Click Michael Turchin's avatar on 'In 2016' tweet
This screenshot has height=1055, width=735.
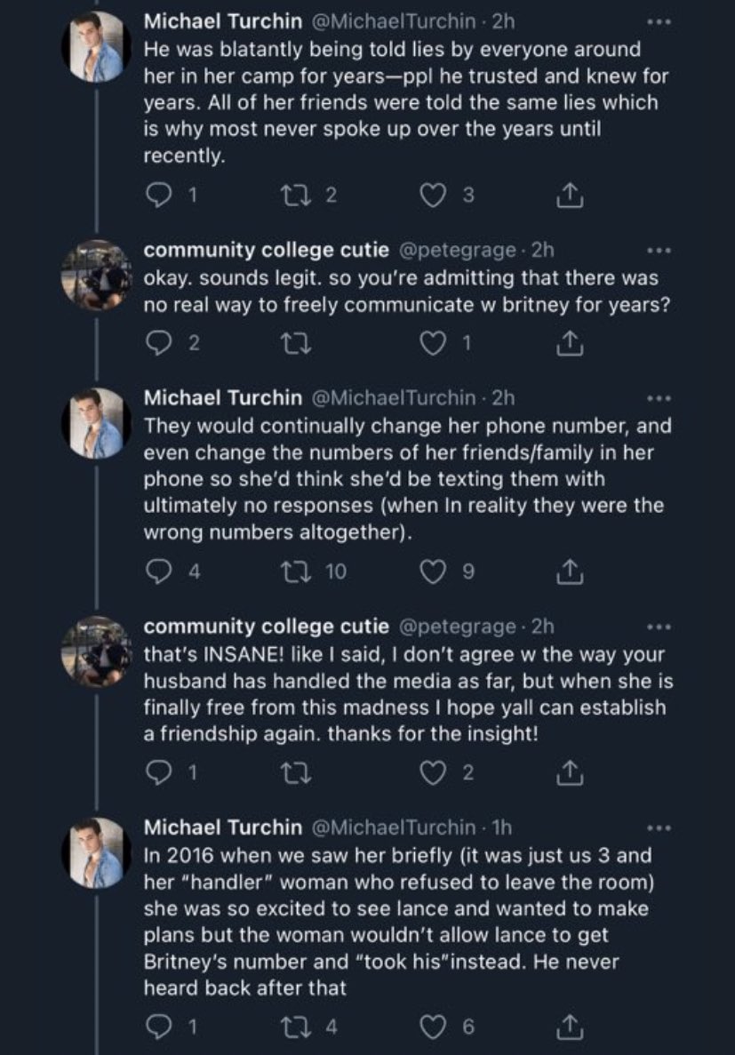pos(96,851)
